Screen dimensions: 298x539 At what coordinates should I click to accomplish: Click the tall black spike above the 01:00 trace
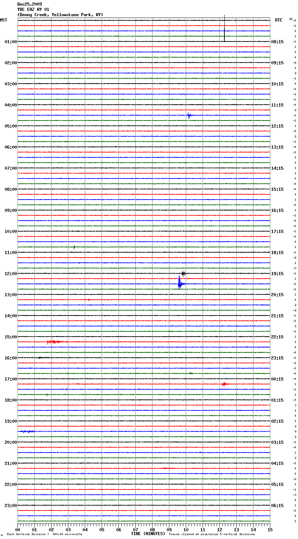pyautogui.click(x=224, y=28)
